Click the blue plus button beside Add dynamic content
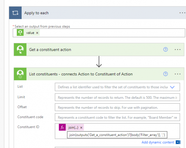Viewport: 186px width, 148px height. [x=178, y=142]
